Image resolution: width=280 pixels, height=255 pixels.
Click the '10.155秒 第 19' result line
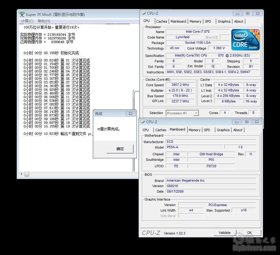57,126
